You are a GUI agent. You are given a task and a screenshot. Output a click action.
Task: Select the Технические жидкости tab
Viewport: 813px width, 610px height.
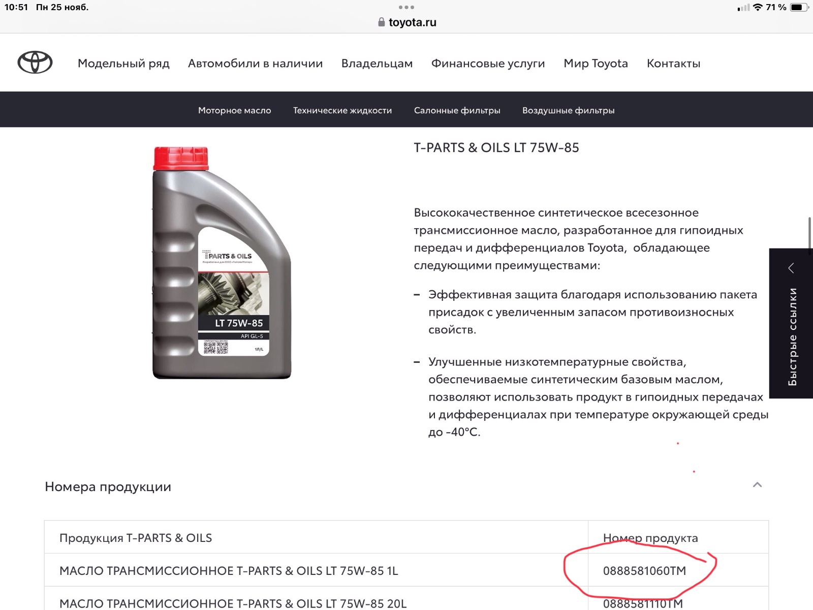click(342, 110)
